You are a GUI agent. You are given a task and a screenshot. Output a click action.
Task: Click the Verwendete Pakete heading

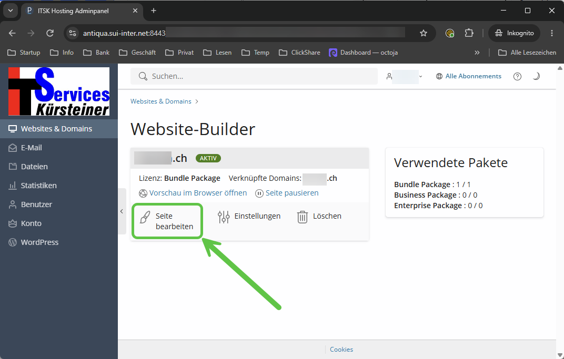click(x=451, y=163)
